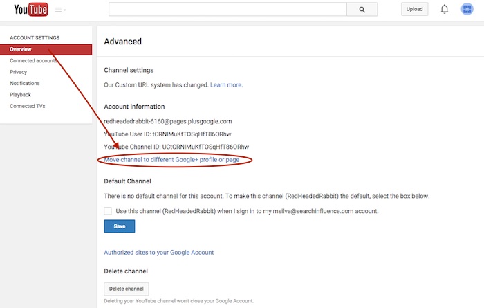
Task: Check the use this channel checkbox
Action: (x=108, y=211)
